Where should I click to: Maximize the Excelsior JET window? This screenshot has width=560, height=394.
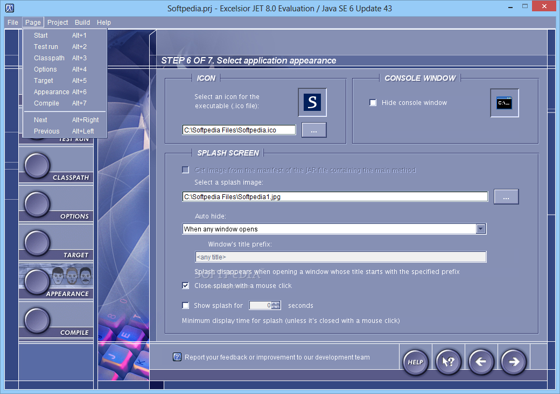pyautogui.click(x=524, y=6)
